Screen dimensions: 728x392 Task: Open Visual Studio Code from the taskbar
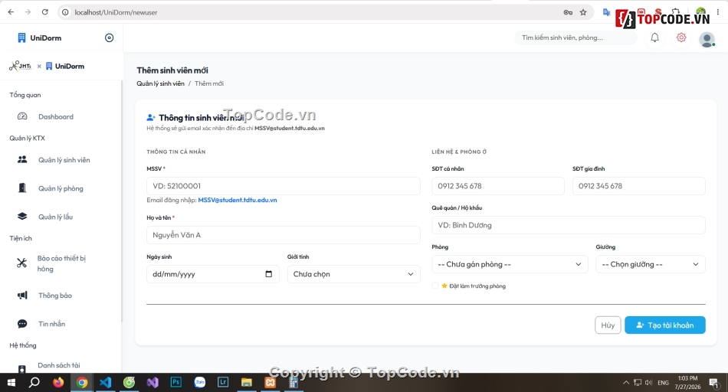pyautogui.click(x=106, y=383)
